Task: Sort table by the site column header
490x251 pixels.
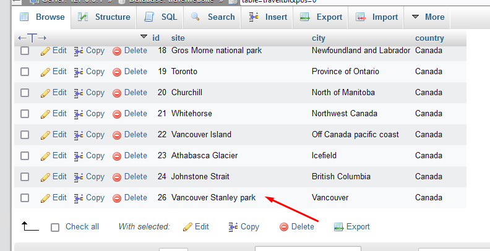Action: pyautogui.click(x=178, y=38)
